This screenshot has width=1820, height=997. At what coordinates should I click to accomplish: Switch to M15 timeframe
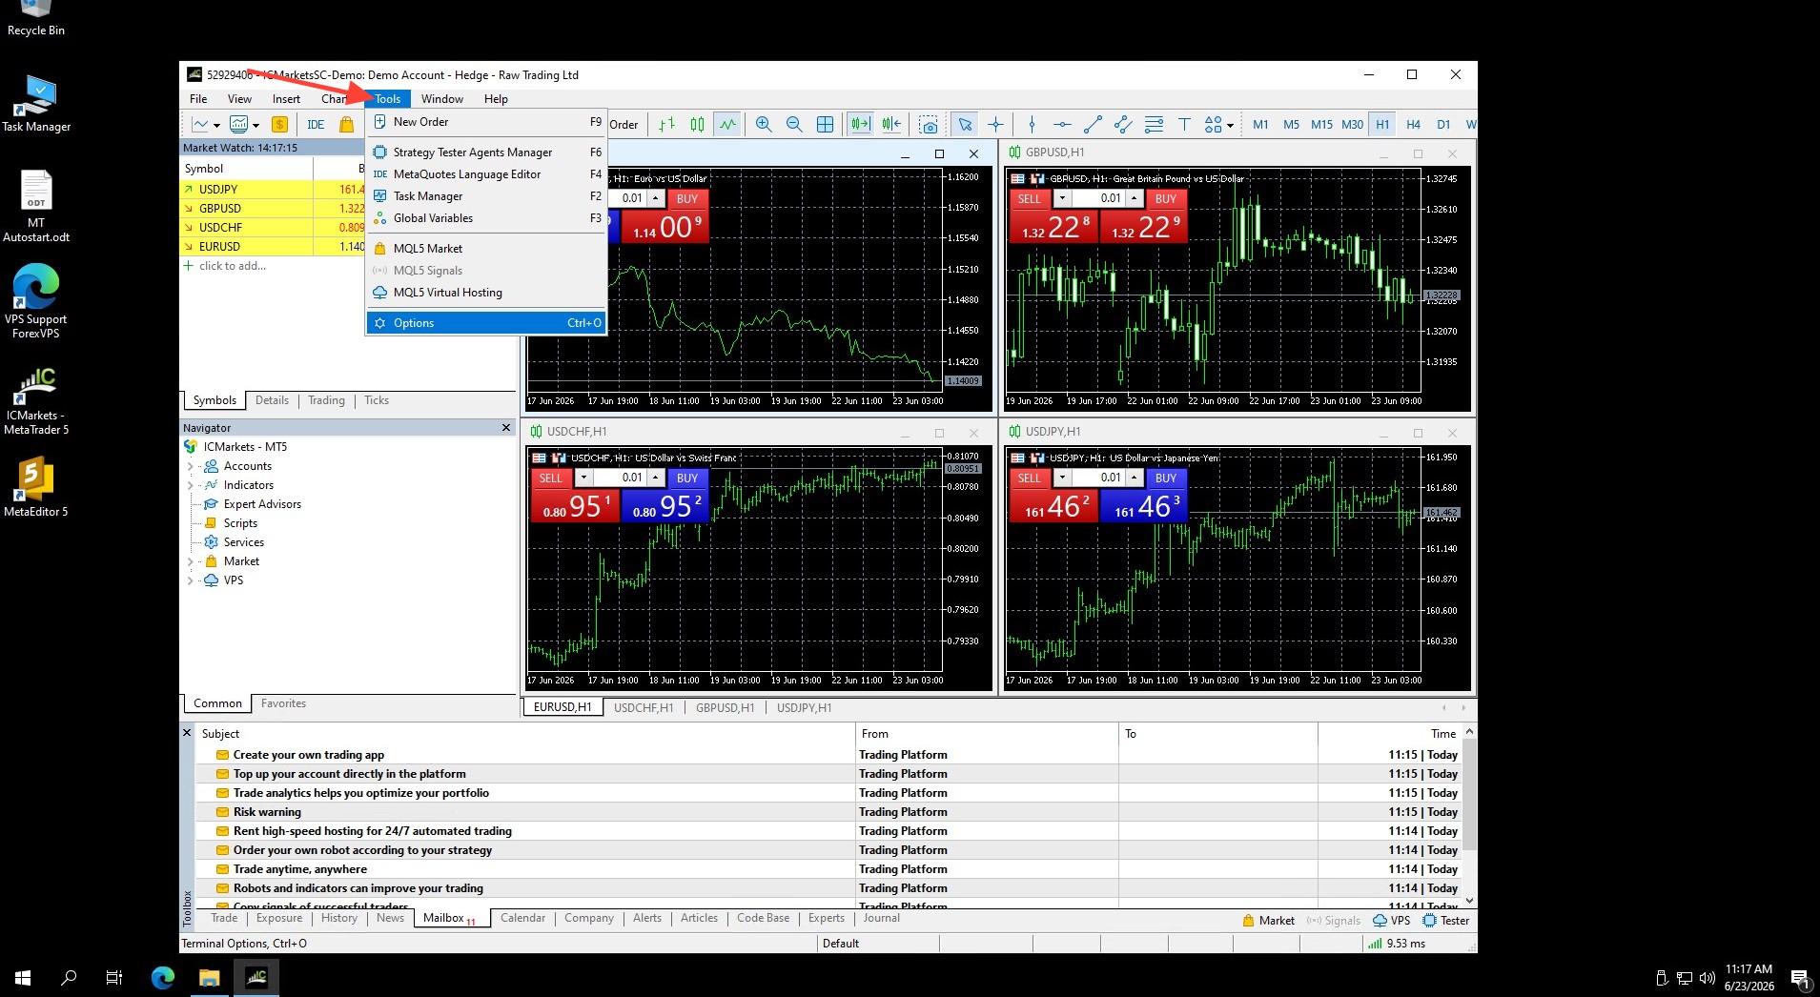[x=1321, y=125]
